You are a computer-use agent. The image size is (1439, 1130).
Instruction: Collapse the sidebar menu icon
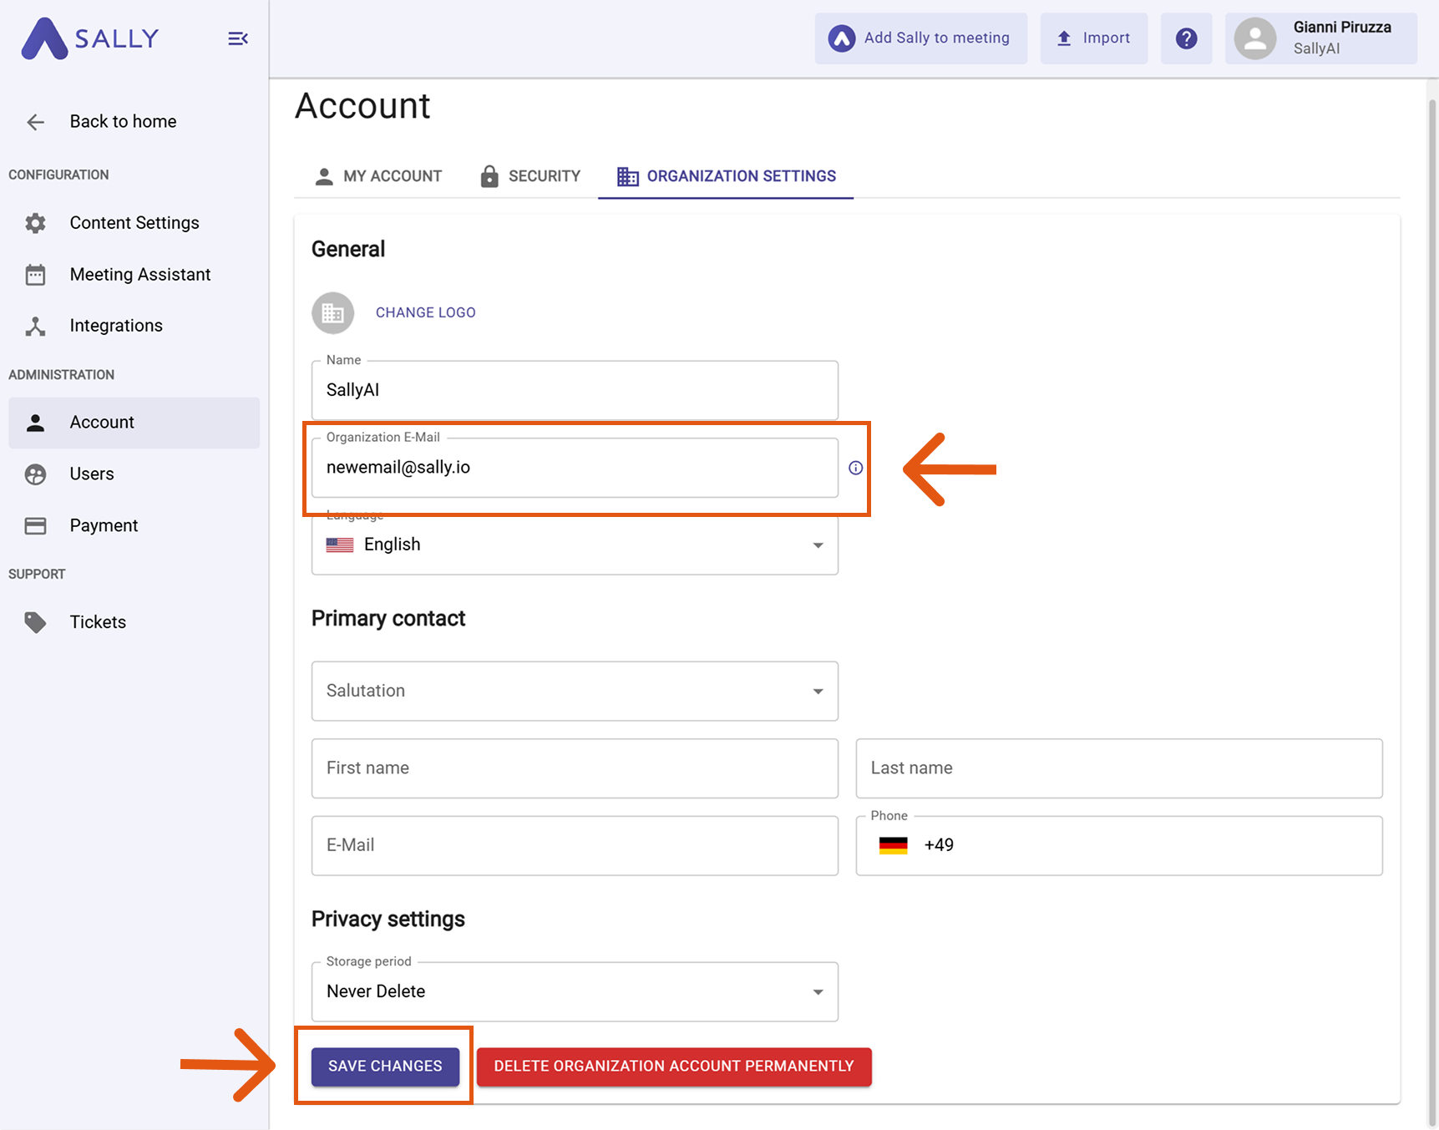click(238, 38)
